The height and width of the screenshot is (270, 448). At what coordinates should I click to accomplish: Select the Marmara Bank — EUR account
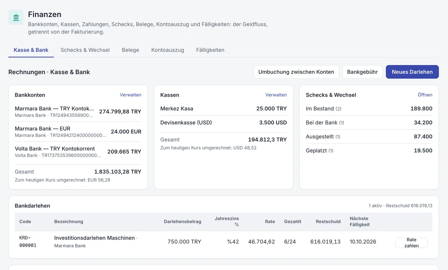[x=78, y=131]
